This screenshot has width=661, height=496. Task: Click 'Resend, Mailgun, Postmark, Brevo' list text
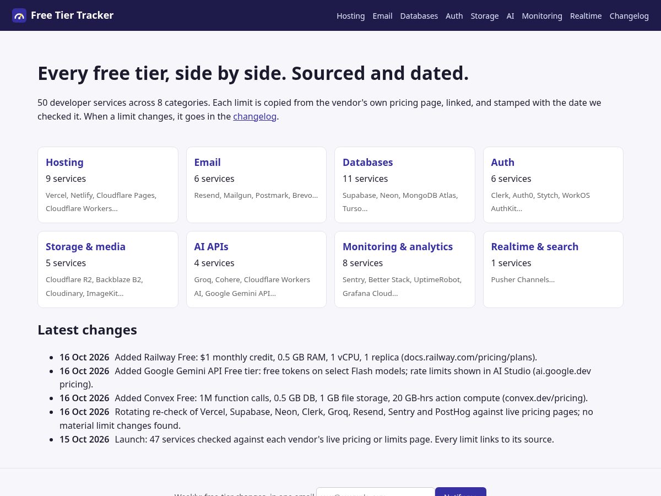(x=256, y=195)
